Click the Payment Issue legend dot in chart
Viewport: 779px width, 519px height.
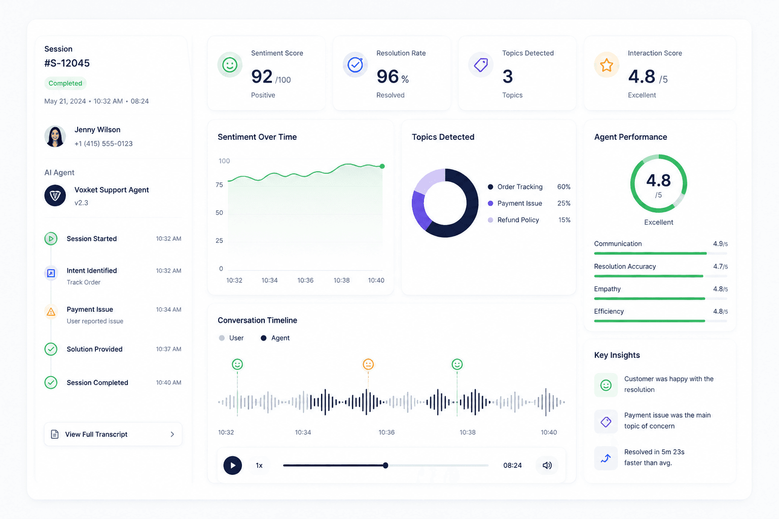pos(490,203)
